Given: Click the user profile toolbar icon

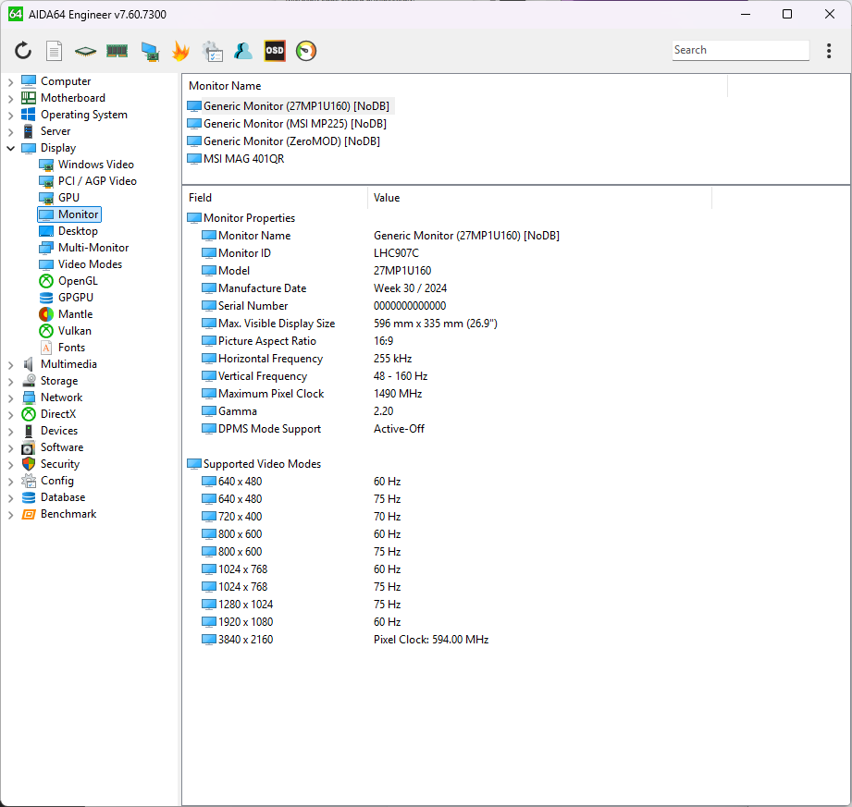Looking at the screenshot, I should point(243,51).
